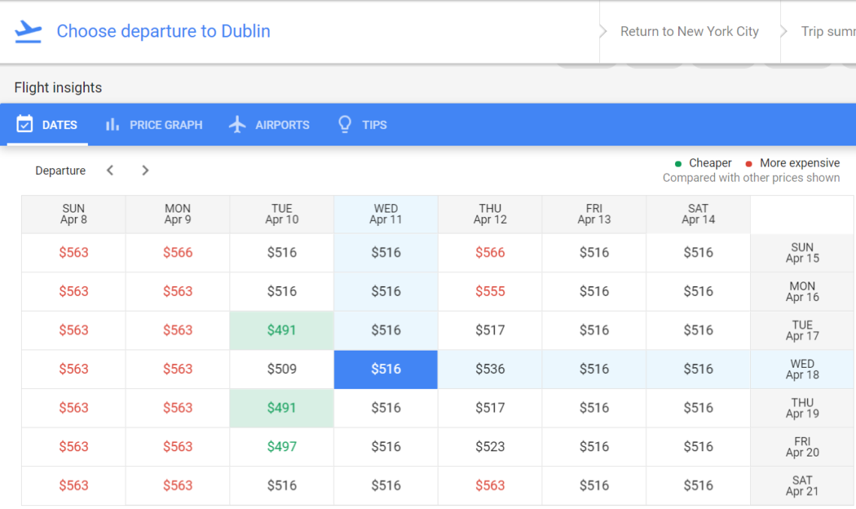Screen dimensions: 856x509
Task: Click the red 'More expensive' legend dot
Action: coord(748,163)
